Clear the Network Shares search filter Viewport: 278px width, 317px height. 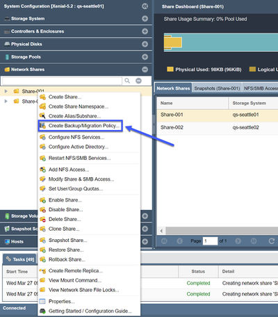pos(138,81)
